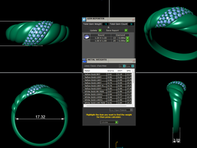The height and width of the screenshot is (148, 197).
Task: Click the Metal column header
Action: tap(95, 71)
